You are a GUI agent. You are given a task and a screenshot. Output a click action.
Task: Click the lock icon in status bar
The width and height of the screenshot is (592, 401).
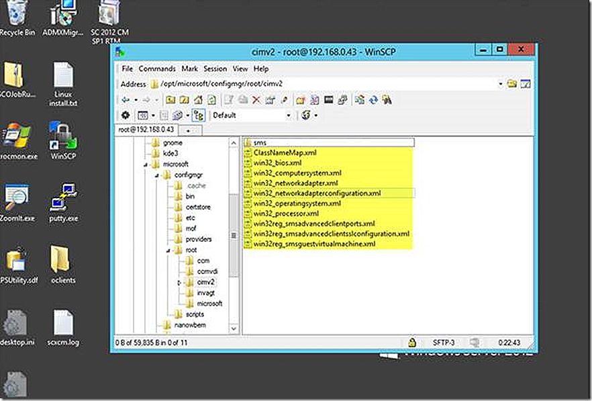pyautogui.click(x=412, y=343)
